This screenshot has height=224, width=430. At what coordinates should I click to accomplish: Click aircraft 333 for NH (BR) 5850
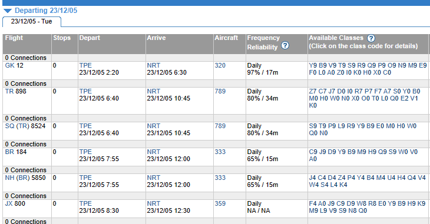[x=220, y=178]
